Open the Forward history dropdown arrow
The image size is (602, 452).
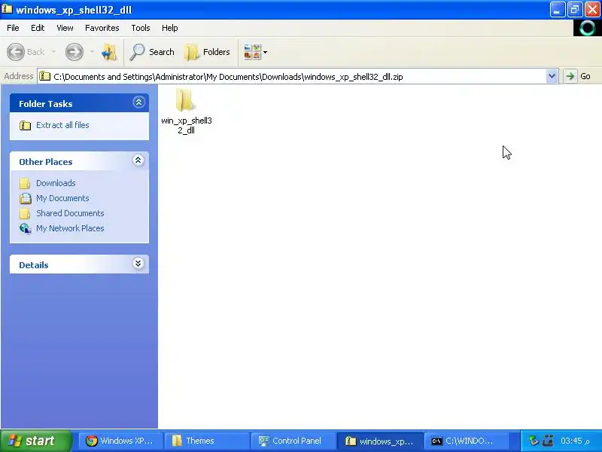point(92,52)
